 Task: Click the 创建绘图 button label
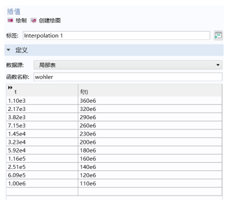pos(50,20)
